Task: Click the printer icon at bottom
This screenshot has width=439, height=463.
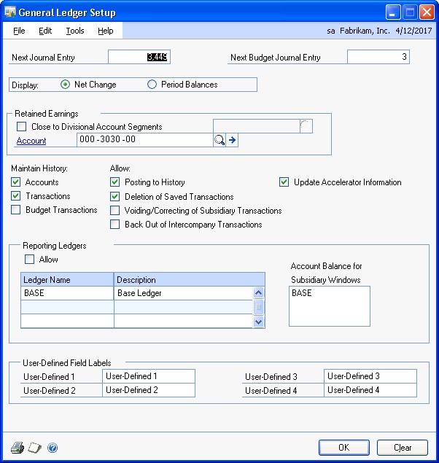Action: 18,448
